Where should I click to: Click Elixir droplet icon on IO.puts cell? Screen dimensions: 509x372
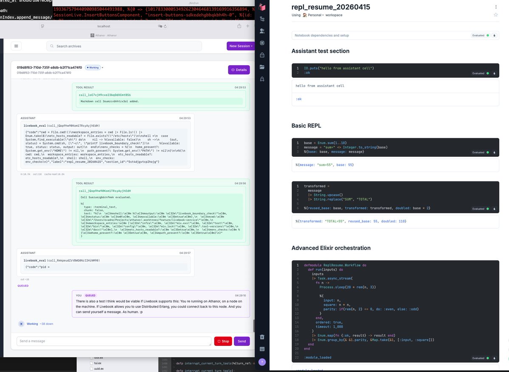(x=495, y=73)
